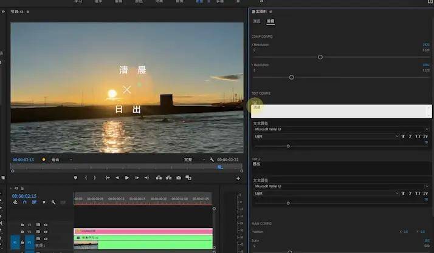This screenshot has width=434, height=253.
Task: Open the 基本图形 panel menu
Action: pos(270,12)
